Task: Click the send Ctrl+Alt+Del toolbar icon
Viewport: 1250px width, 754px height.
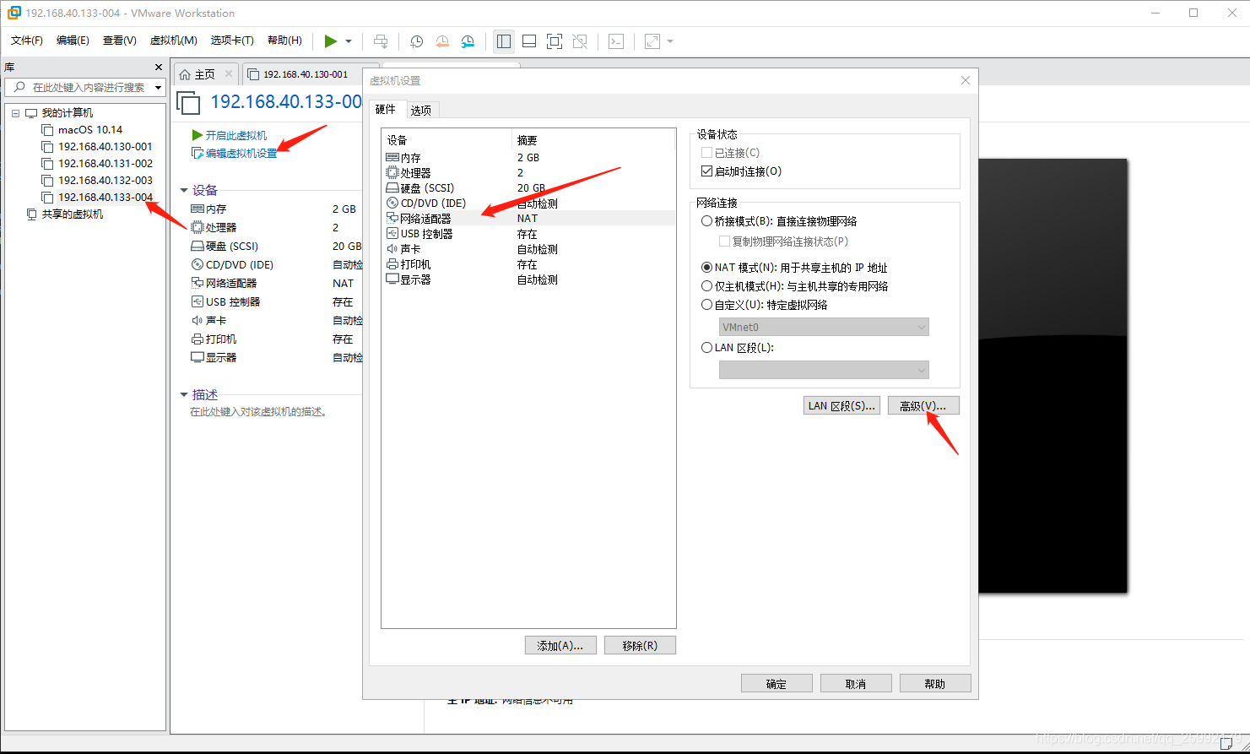Action: (381, 41)
